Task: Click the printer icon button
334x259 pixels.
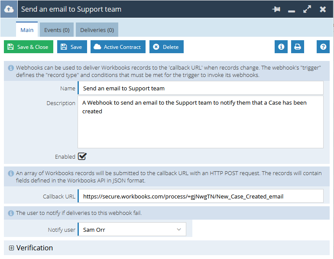Action: (x=297, y=47)
